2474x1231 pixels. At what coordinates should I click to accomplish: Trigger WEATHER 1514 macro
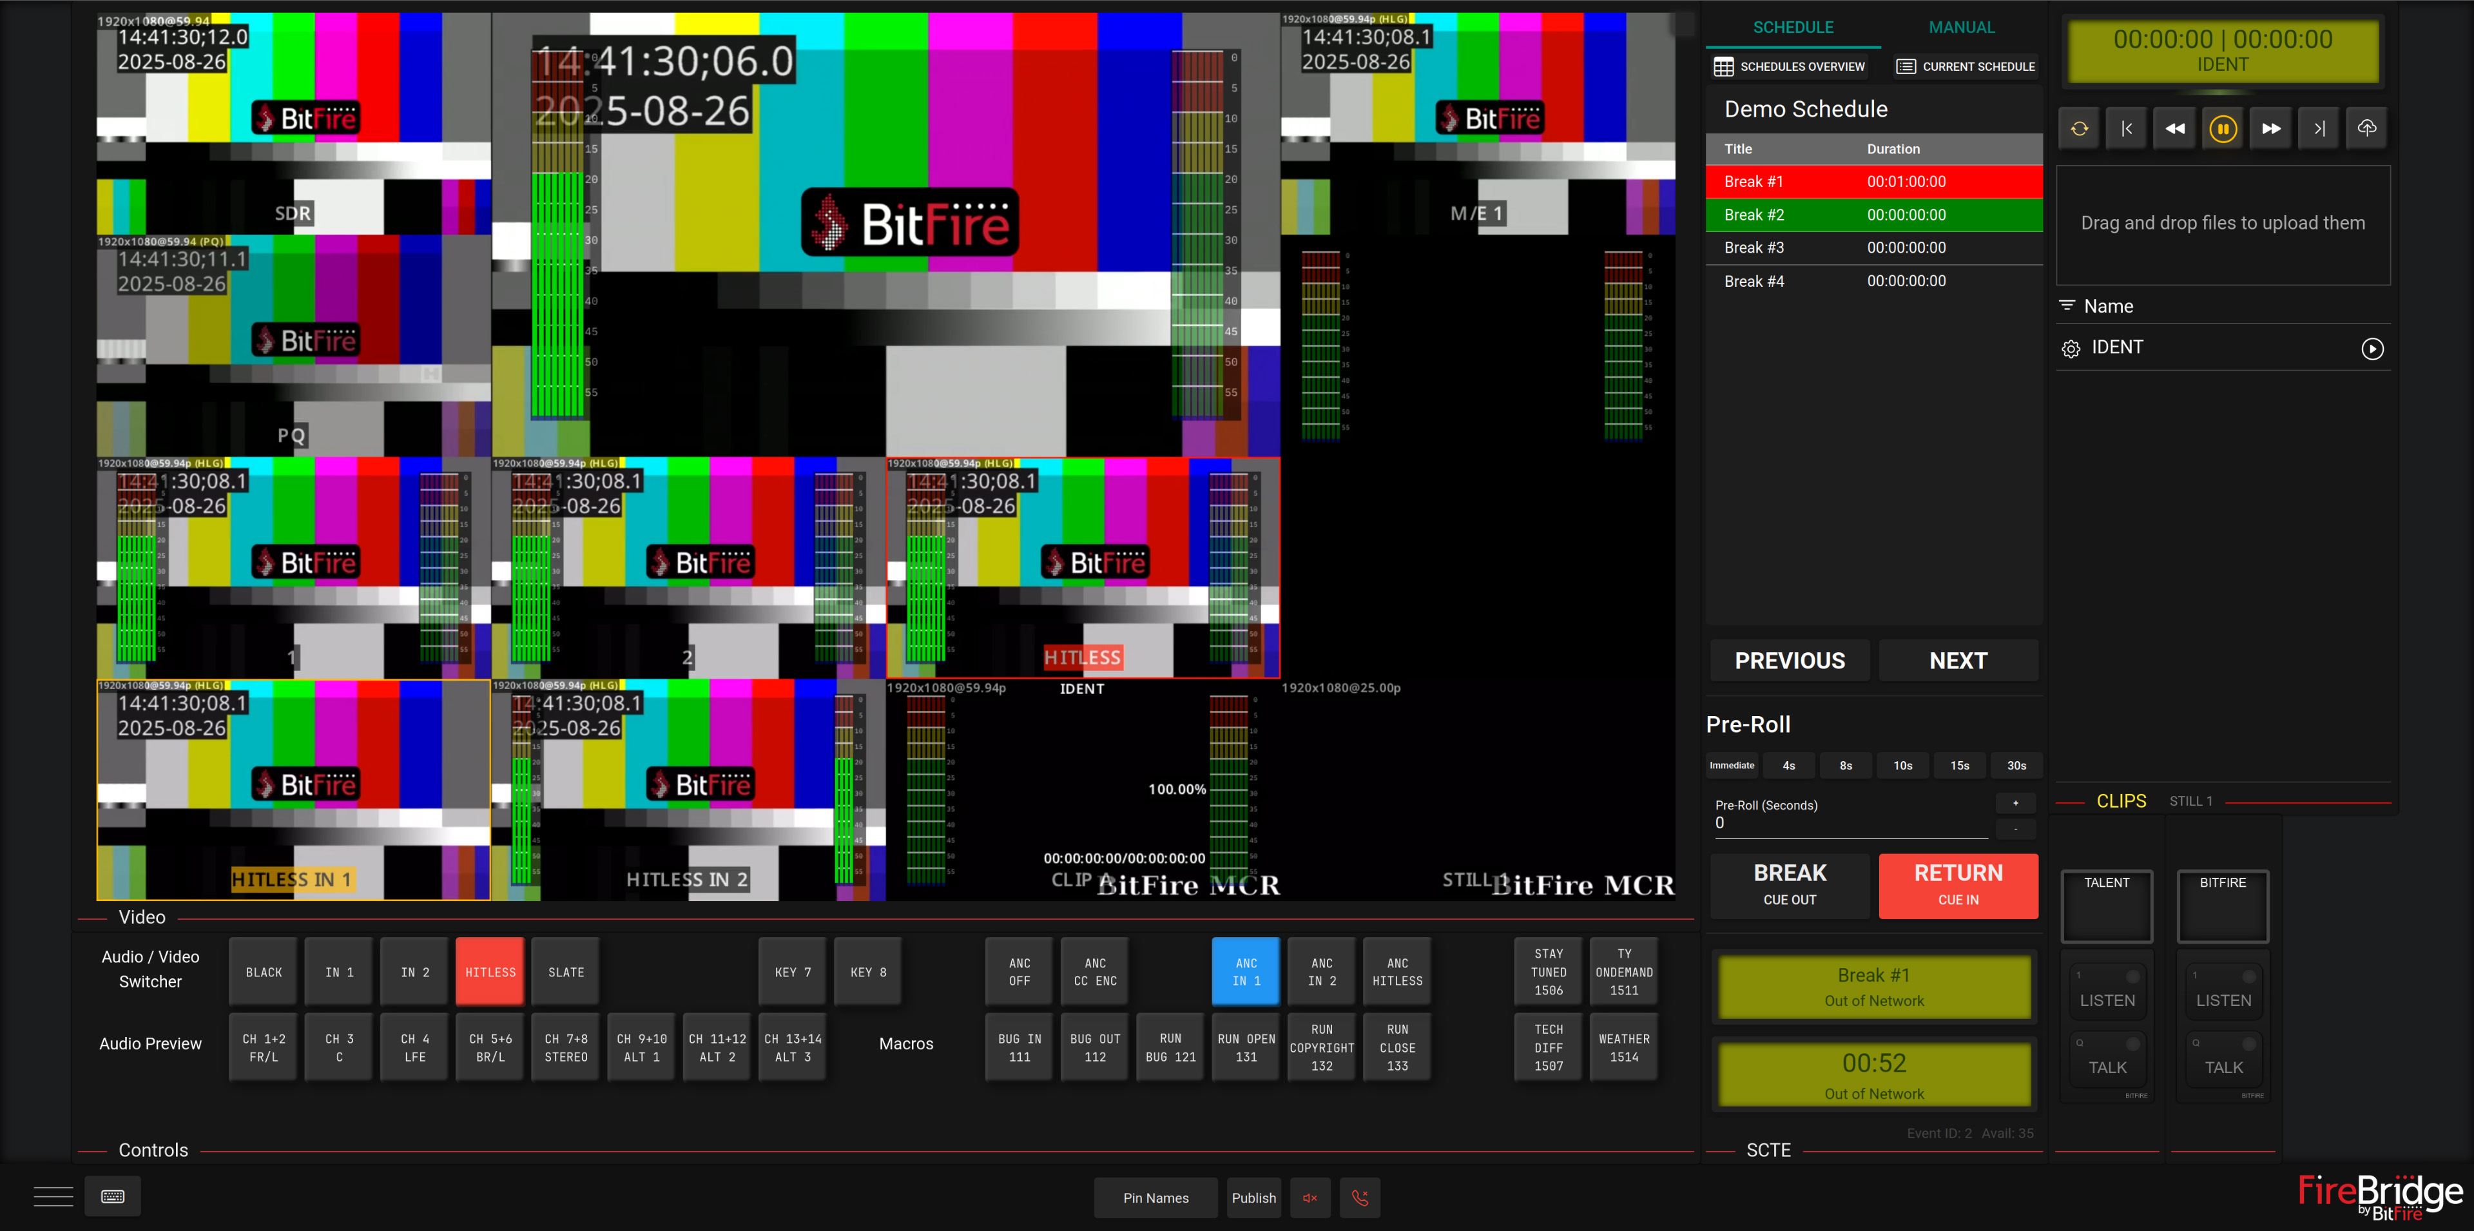tap(1624, 1047)
